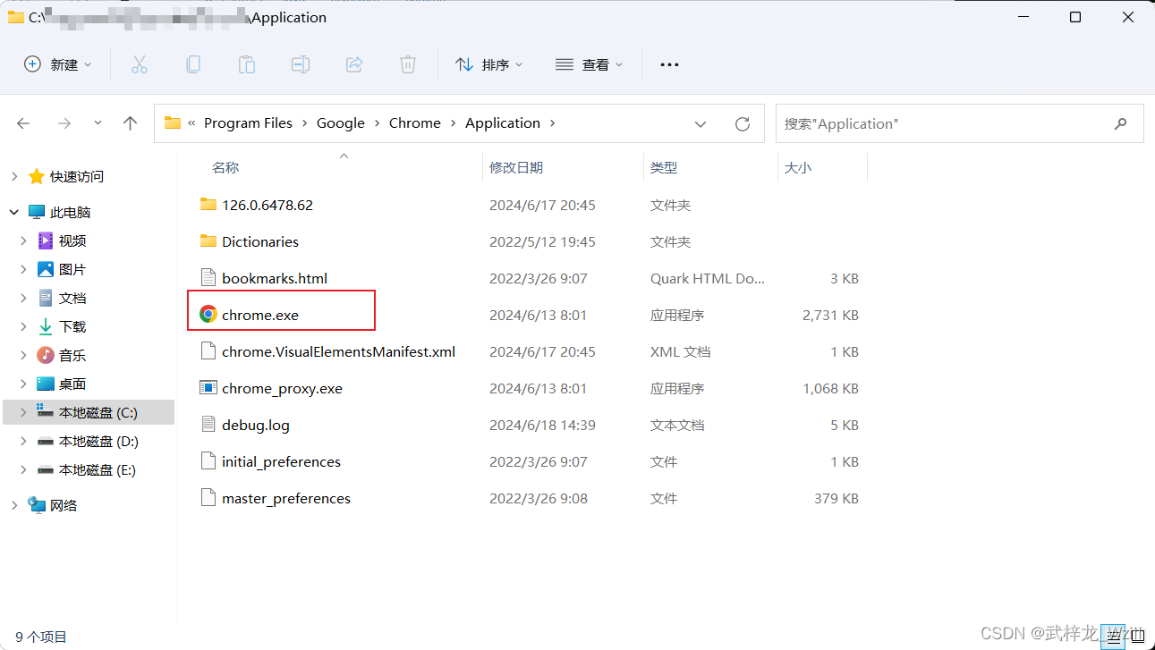Open Videos (视频) in sidebar
Image resolution: width=1155 pixels, height=650 pixels.
point(72,241)
